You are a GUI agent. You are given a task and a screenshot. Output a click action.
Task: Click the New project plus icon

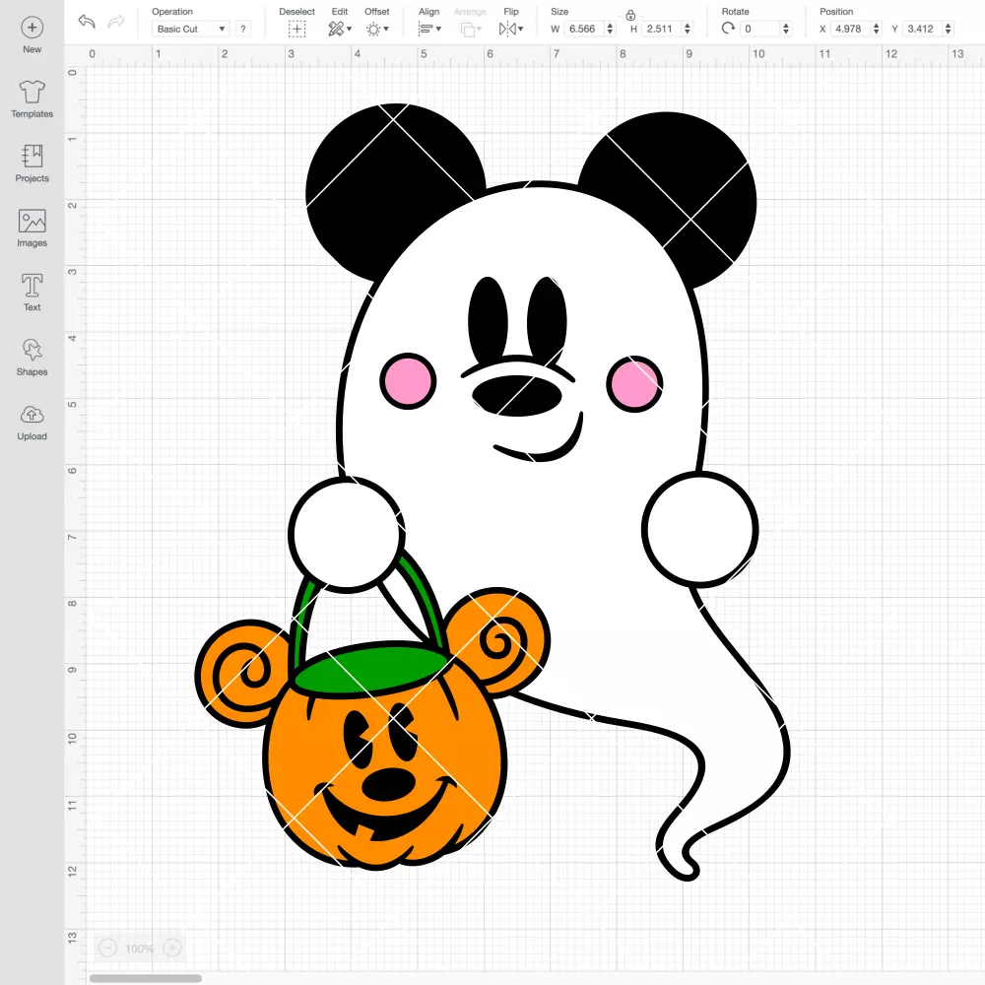click(x=33, y=27)
